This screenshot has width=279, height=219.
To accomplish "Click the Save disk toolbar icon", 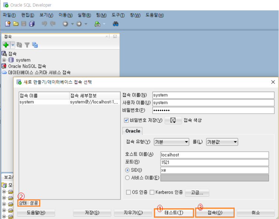I will click(x=24, y=24).
